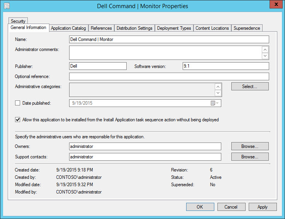Browse for Support contacts
This screenshot has width=285, height=219.
pyautogui.click(x=249, y=157)
